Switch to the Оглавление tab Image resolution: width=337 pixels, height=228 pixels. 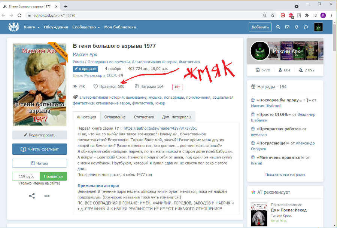[x=115, y=117]
